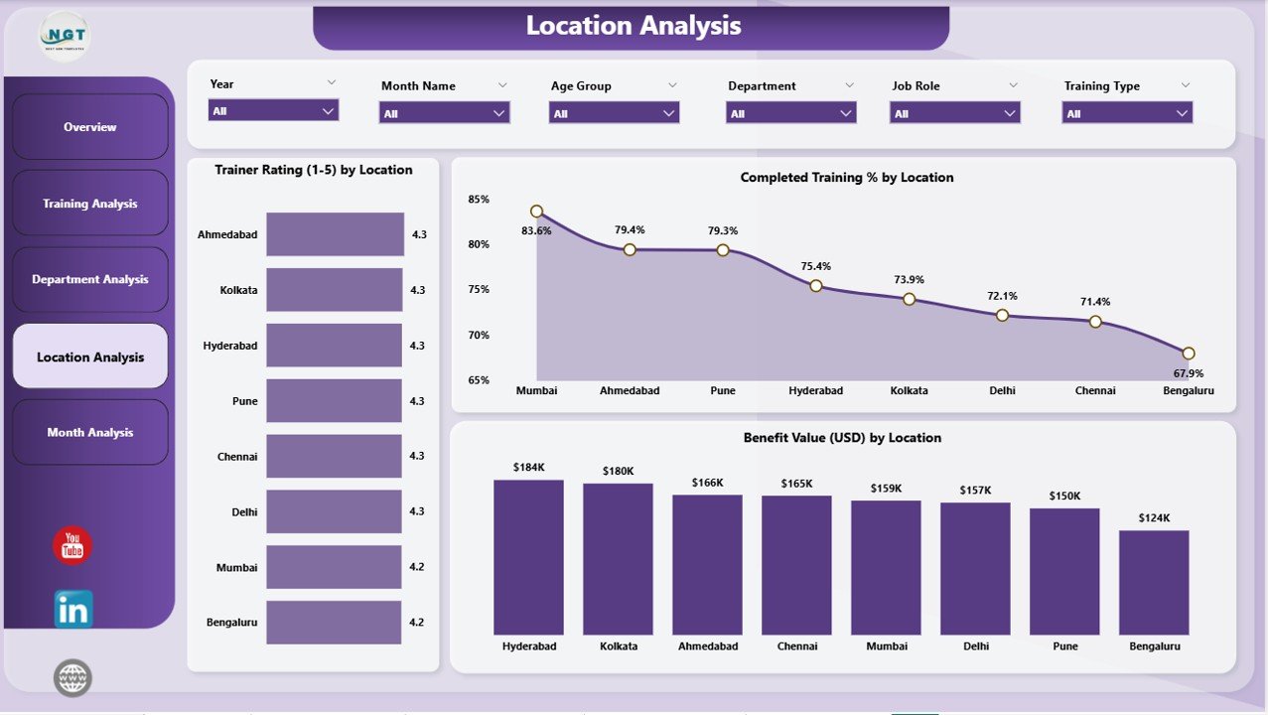Image resolution: width=1268 pixels, height=715 pixels.
Task: Open the Month Name dropdown
Action: pyautogui.click(x=444, y=111)
